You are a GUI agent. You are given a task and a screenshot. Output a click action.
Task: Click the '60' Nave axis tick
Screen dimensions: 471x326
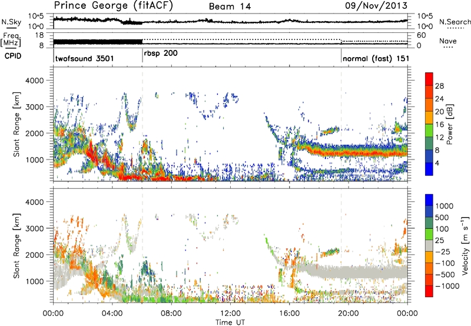tap(421, 35)
